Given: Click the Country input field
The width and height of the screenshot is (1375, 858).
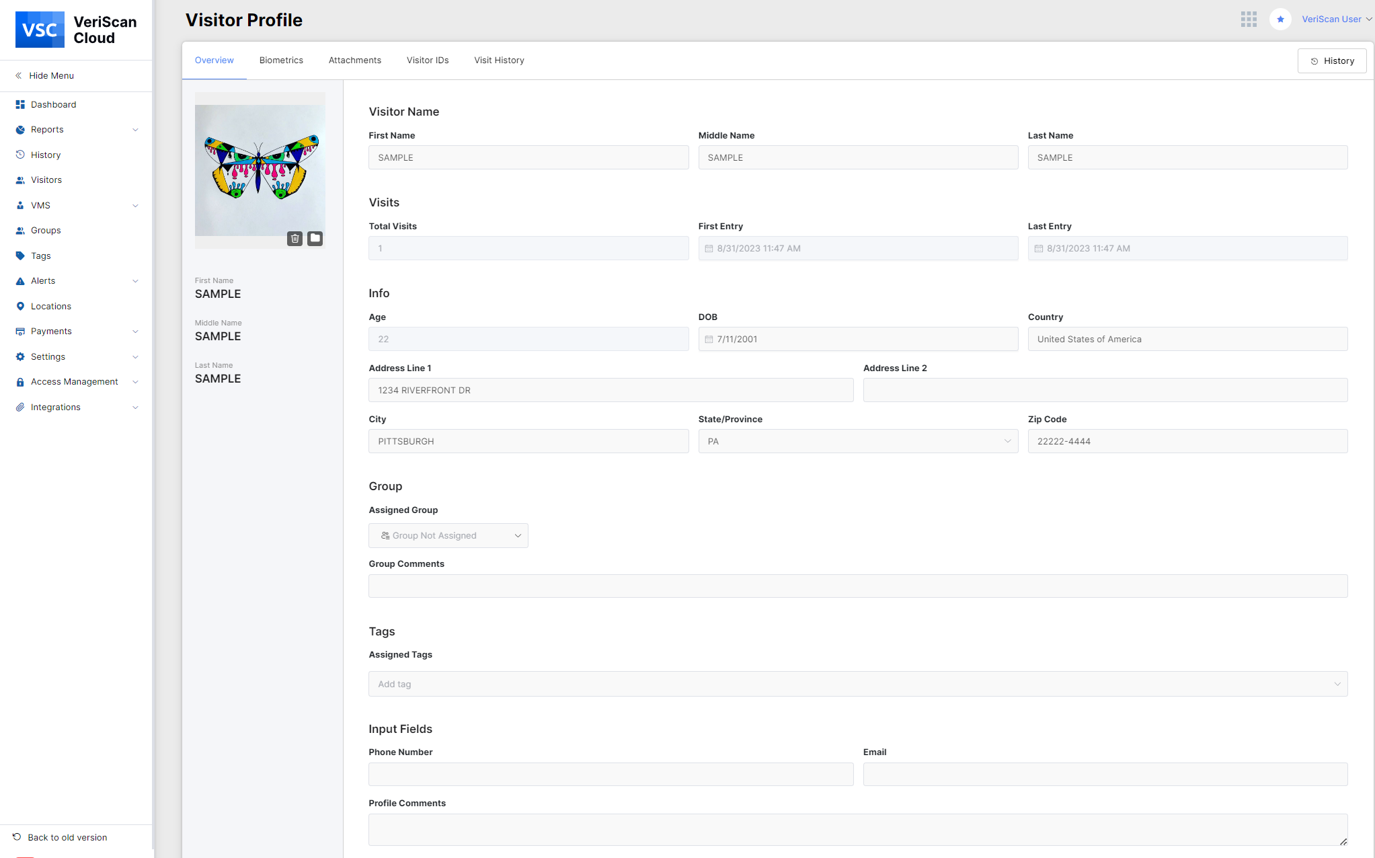Looking at the screenshot, I should pyautogui.click(x=1187, y=339).
